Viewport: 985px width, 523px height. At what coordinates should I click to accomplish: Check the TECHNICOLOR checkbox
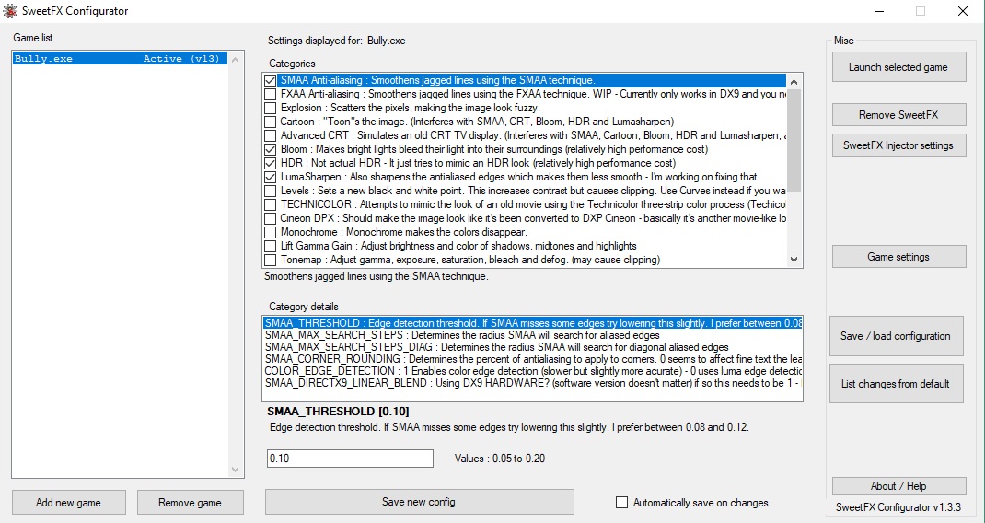[x=270, y=205]
